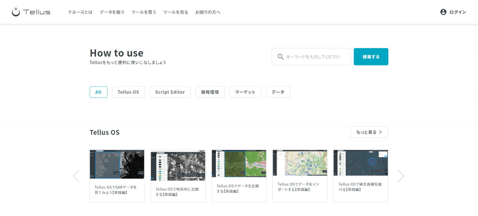Click the magnifier icon in the search box
This screenshot has width=478, height=216.
click(x=280, y=57)
